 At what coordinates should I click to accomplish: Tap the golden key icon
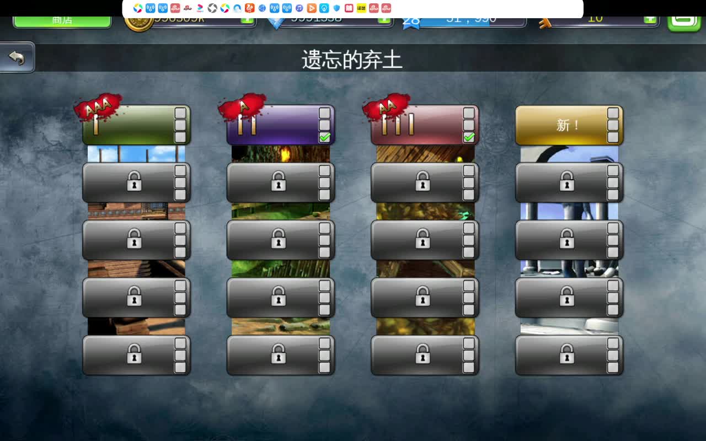[544, 22]
